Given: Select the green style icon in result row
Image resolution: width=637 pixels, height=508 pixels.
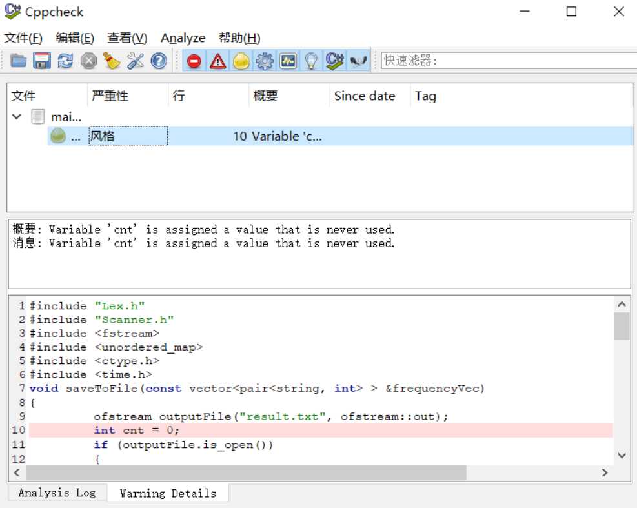Looking at the screenshot, I should point(57,136).
